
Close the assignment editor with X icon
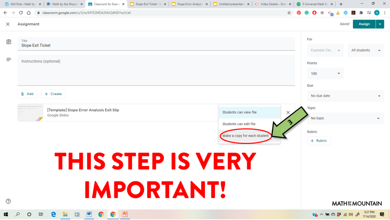coord(8,24)
